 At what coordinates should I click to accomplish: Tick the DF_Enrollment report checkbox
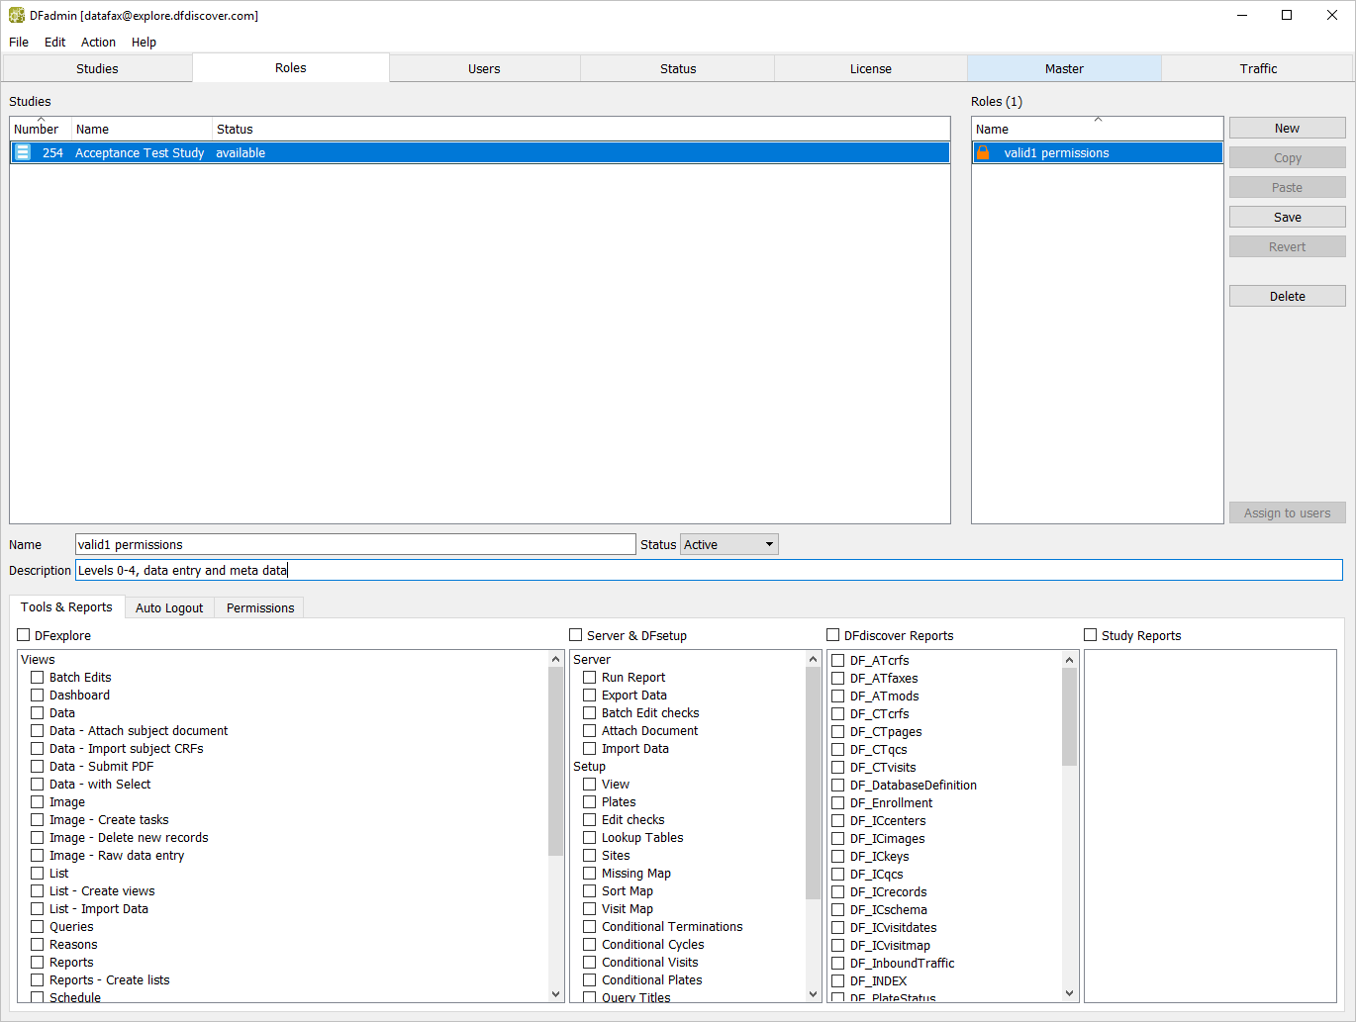(838, 803)
